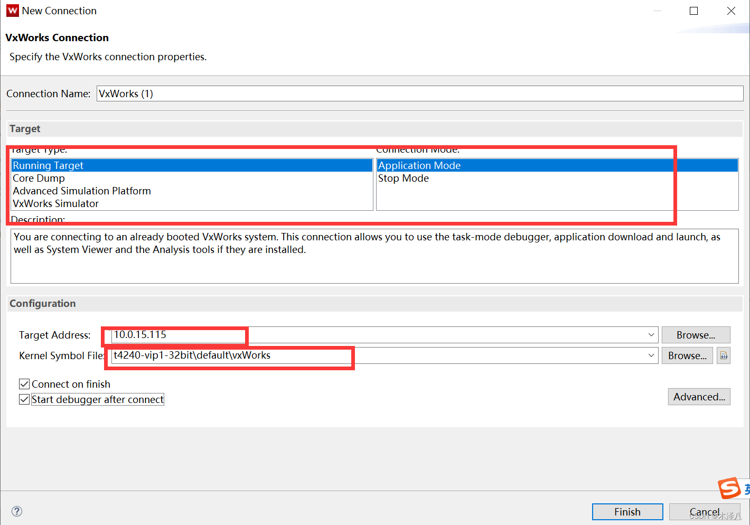Open the Advanced settings dialog
This screenshot has width=750, height=525.
(699, 397)
